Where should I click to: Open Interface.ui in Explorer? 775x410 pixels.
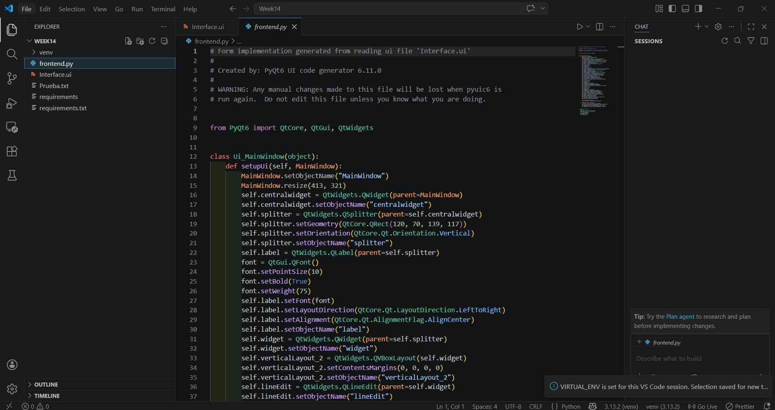point(99,74)
